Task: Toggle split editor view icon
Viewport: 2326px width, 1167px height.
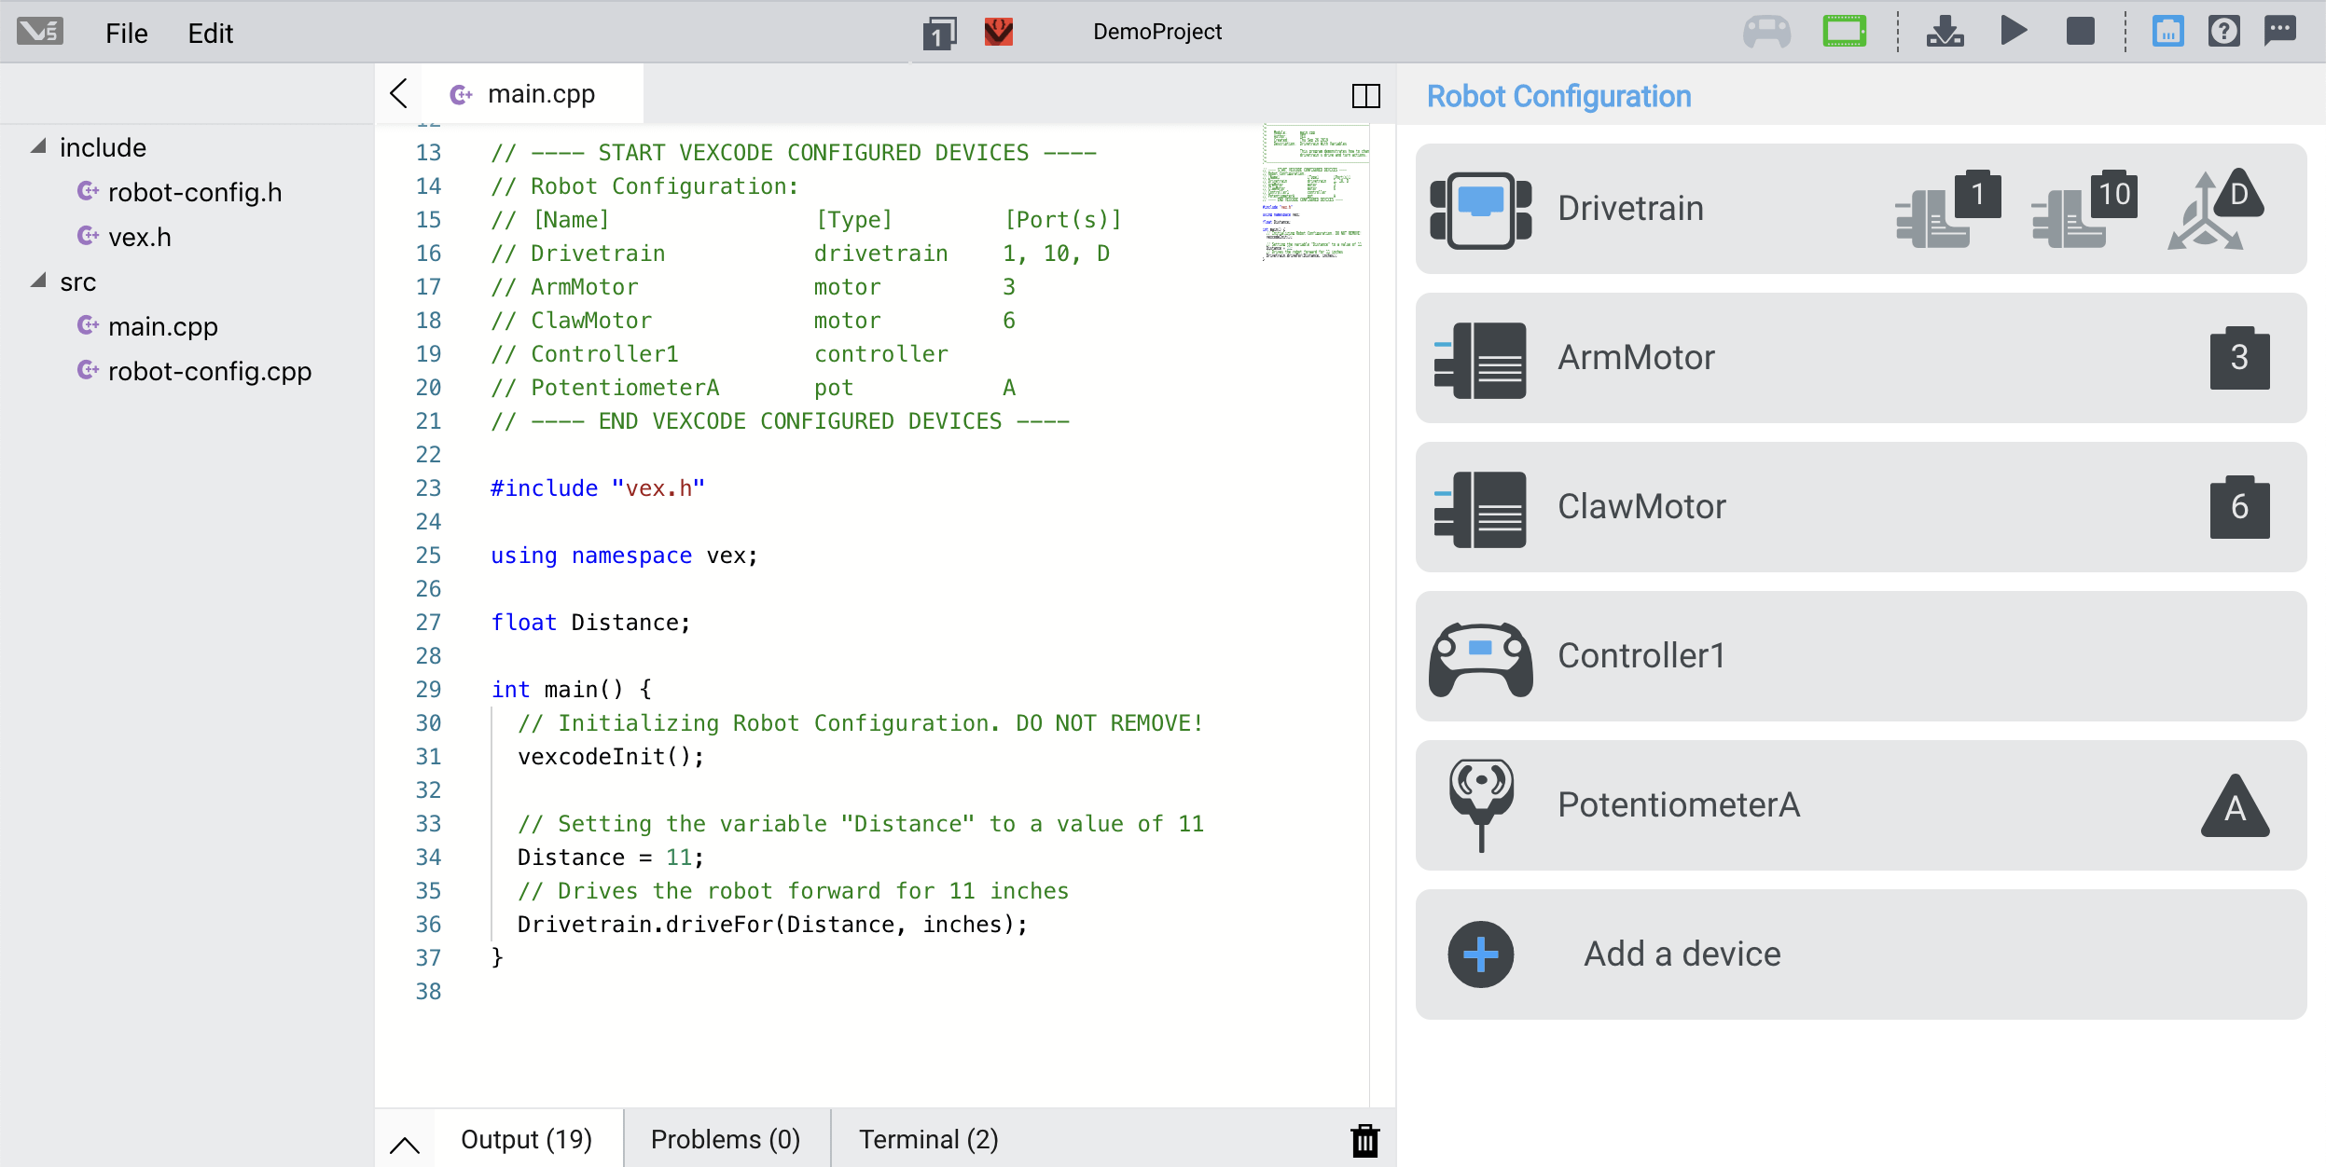Action: (1365, 95)
